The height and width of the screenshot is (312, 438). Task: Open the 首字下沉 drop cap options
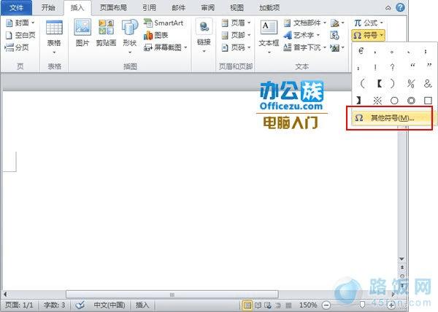305,47
